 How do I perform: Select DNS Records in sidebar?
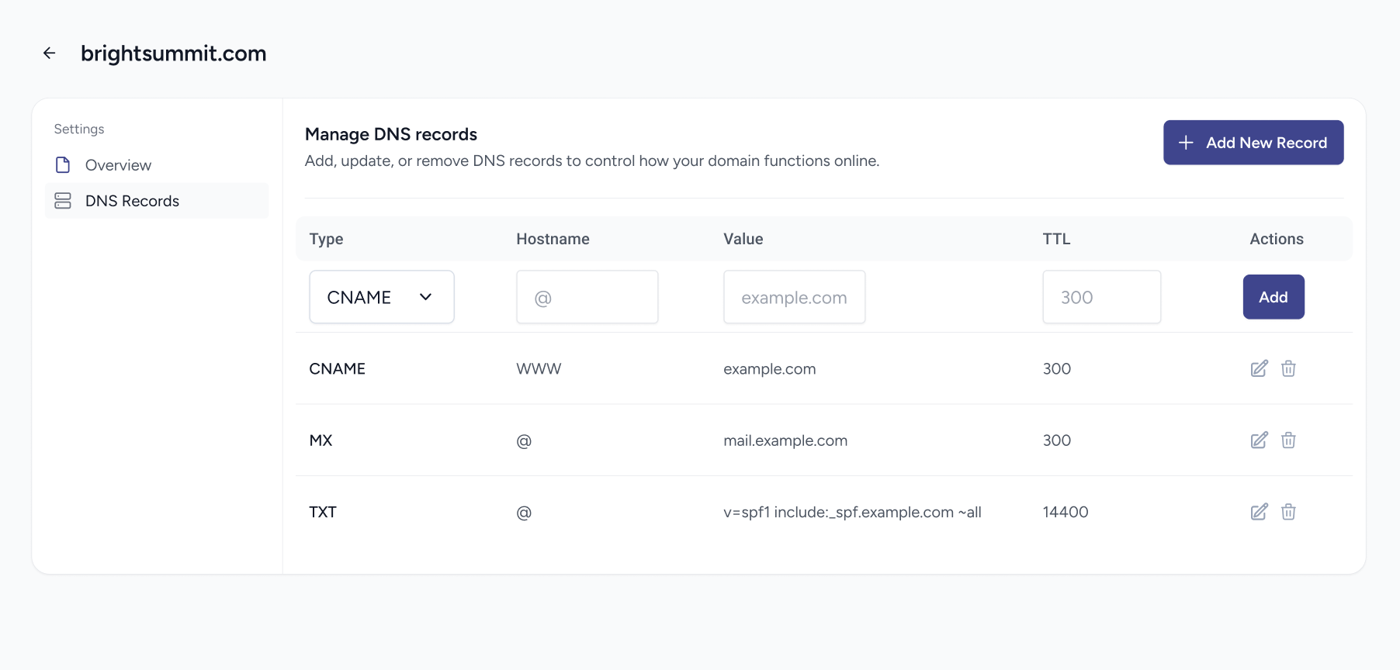132,201
